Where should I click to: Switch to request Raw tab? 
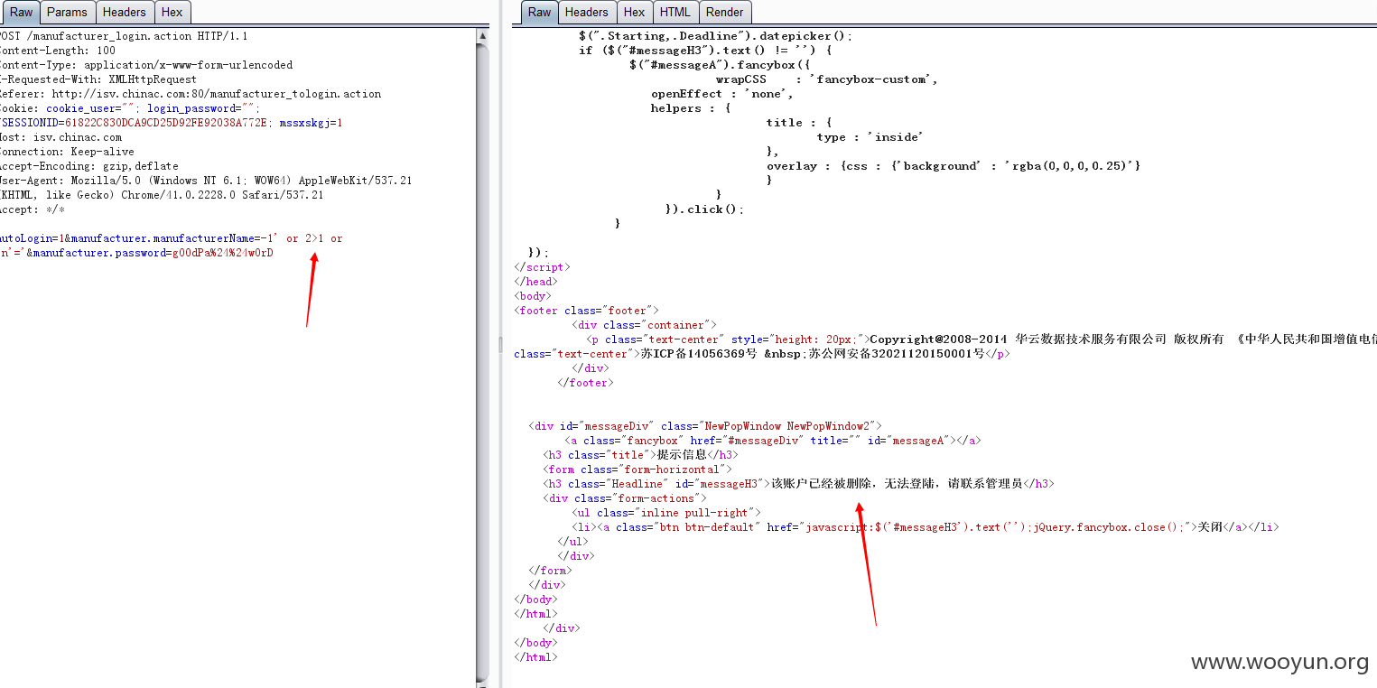pyautogui.click(x=21, y=12)
